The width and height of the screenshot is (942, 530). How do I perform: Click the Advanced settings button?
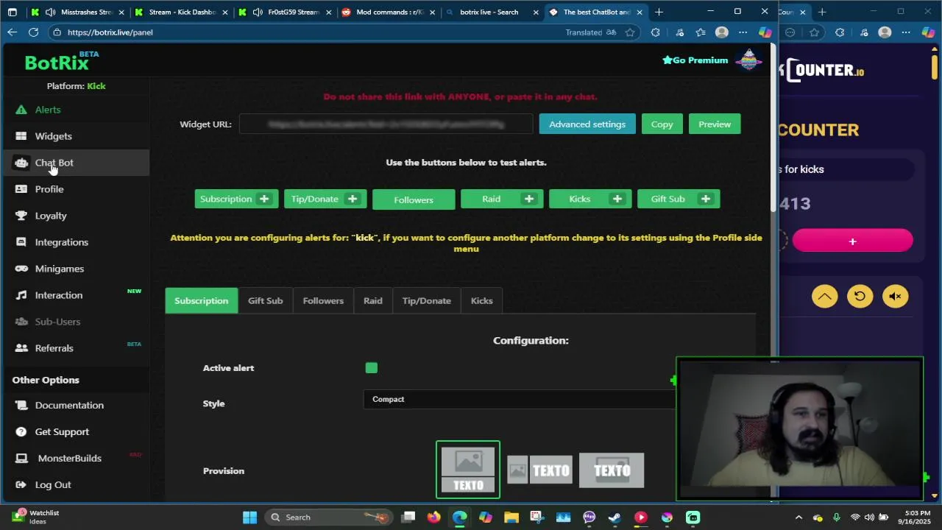[587, 124]
